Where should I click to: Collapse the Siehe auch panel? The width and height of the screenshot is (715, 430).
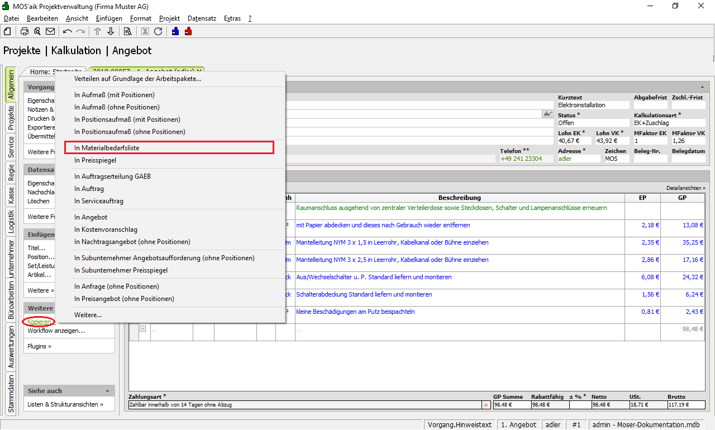[x=107, y=391]
